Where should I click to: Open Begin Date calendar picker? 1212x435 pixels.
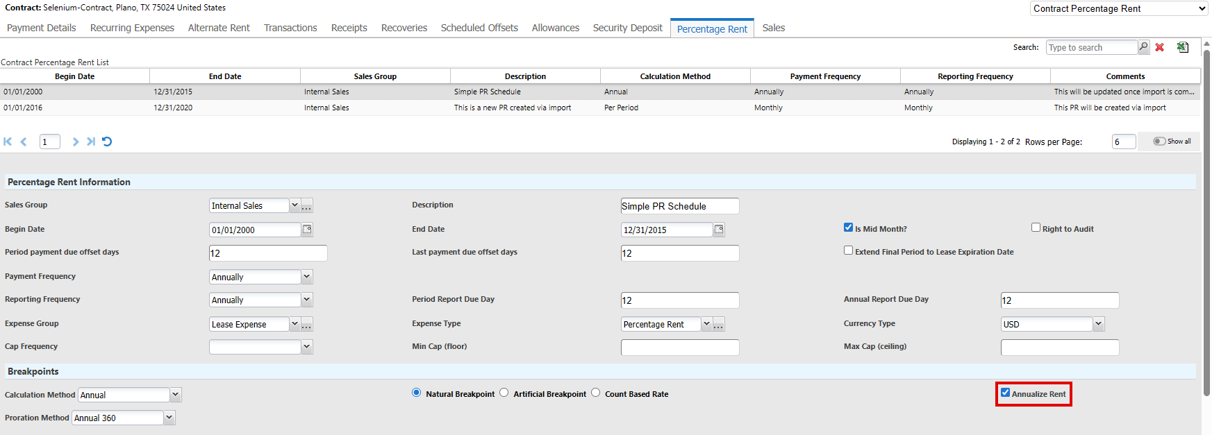307,230
